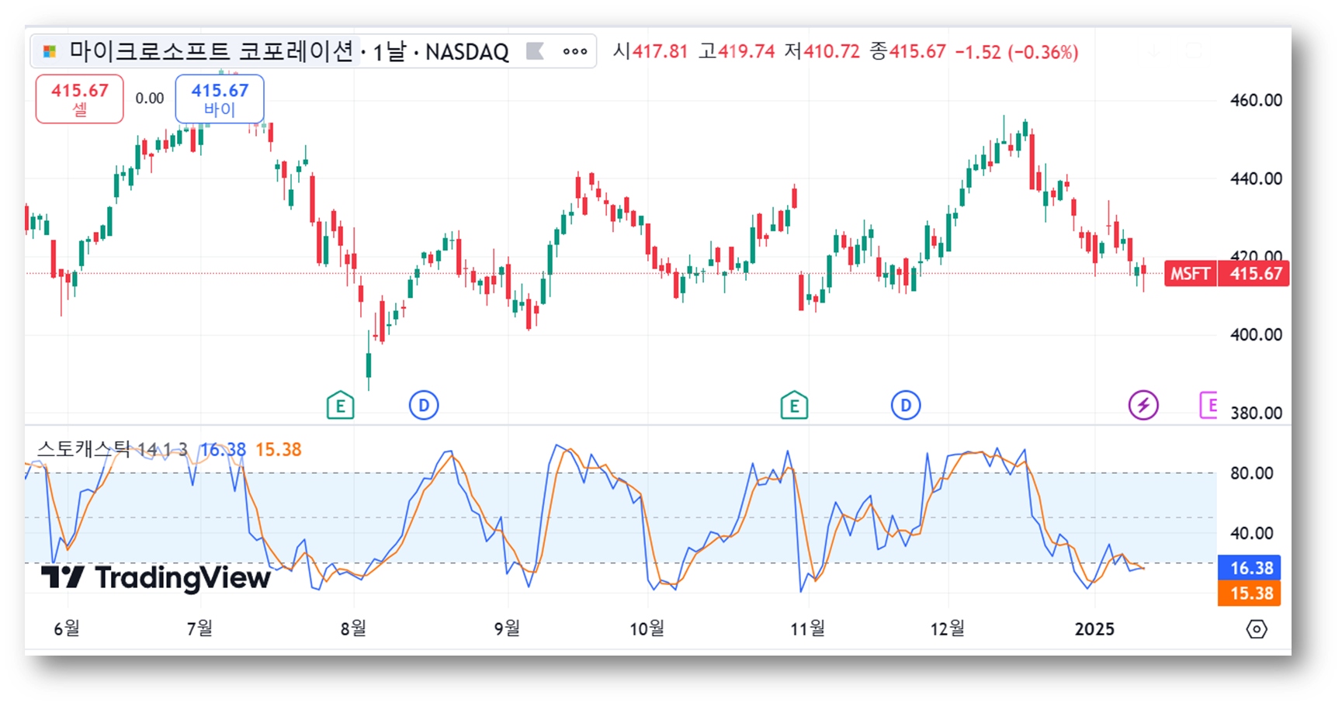Image resolution: width=1342 pixels, height=706 pixels.
Task: Click the low price value 410.72
Action: (831, 52)
